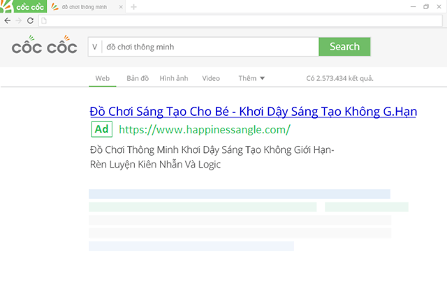Click the Cốc Cốc browser logo button
This screenshot has height=289, width=447.
(23, 6)
